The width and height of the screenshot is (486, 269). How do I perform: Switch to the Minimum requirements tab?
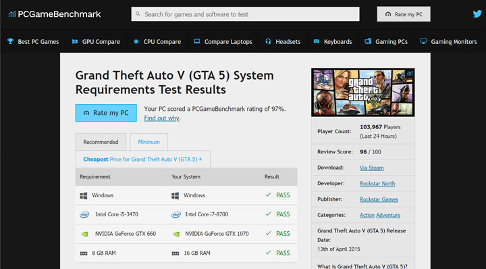click(148, 142)
